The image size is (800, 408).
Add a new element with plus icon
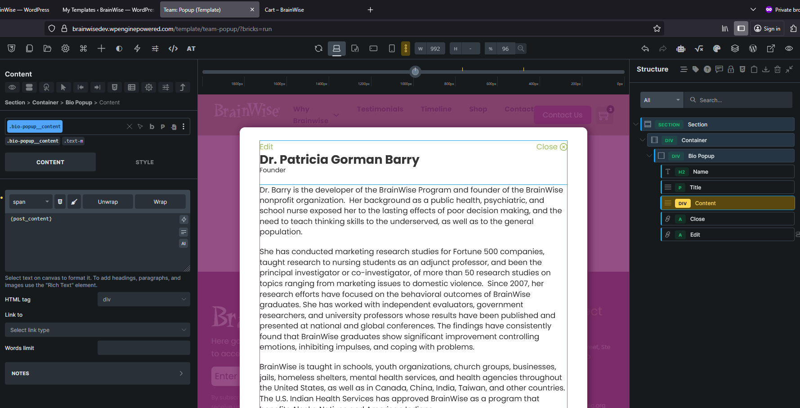101,49
